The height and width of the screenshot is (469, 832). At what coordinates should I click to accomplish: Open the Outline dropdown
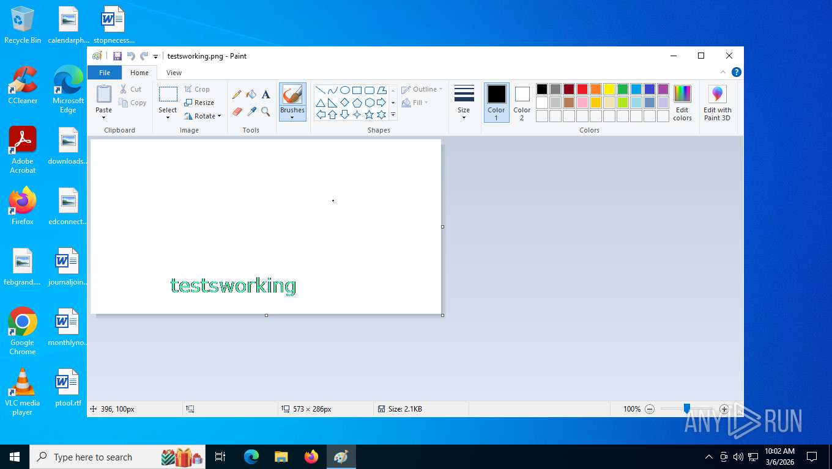(x=422, y=89)
